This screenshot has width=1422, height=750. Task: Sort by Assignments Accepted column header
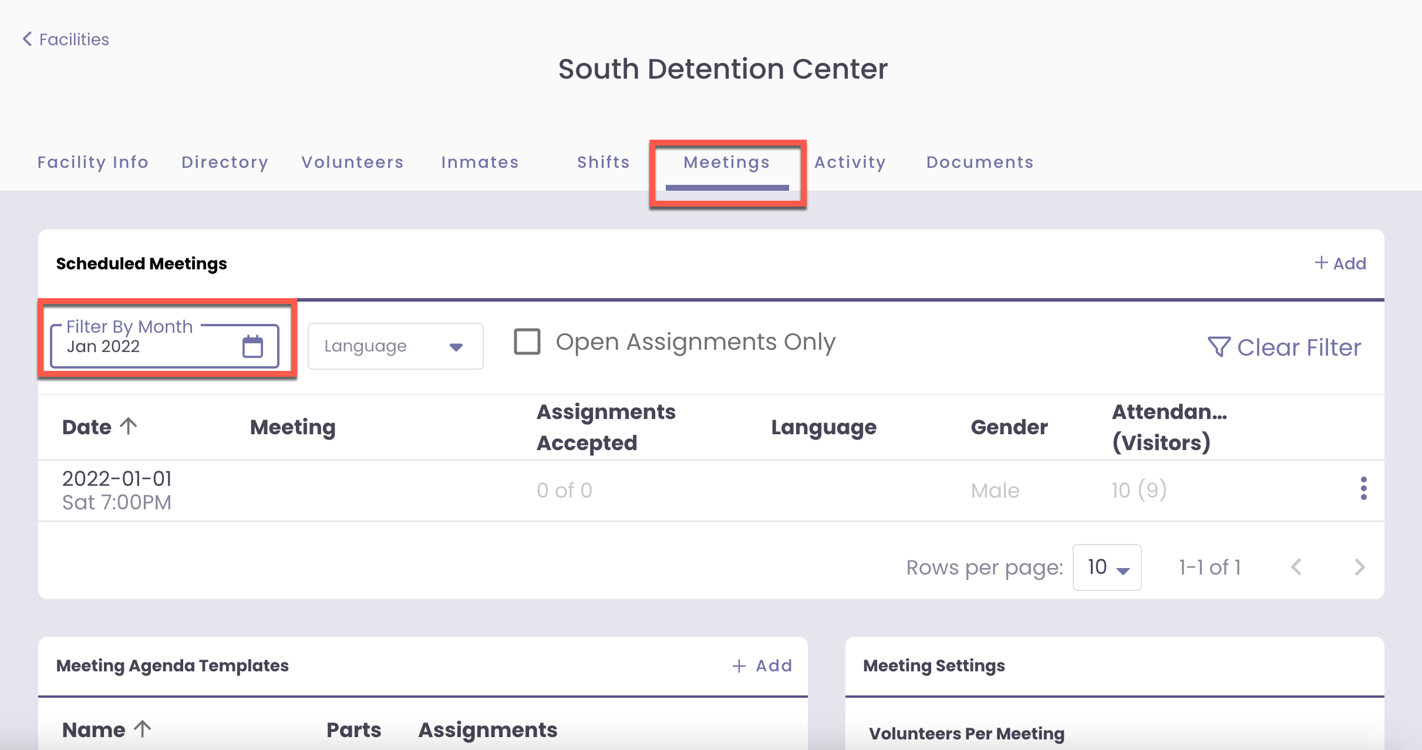[606, 427]
